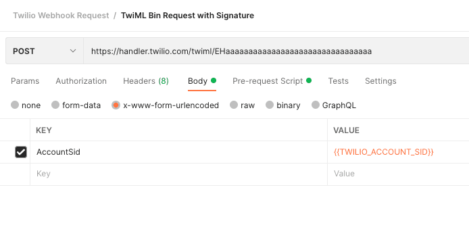This screenshot has width=469, height=248.
Task: Open the Headers (8) tab
Action: click(146, 81)
